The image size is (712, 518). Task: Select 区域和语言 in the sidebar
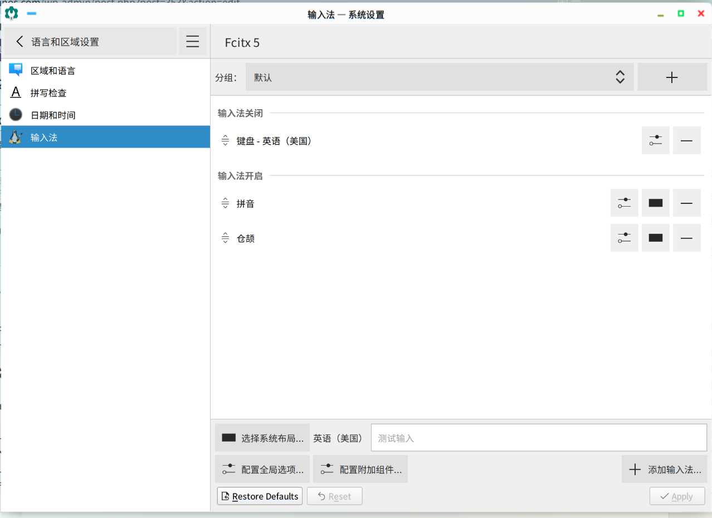tap(53, 71)
